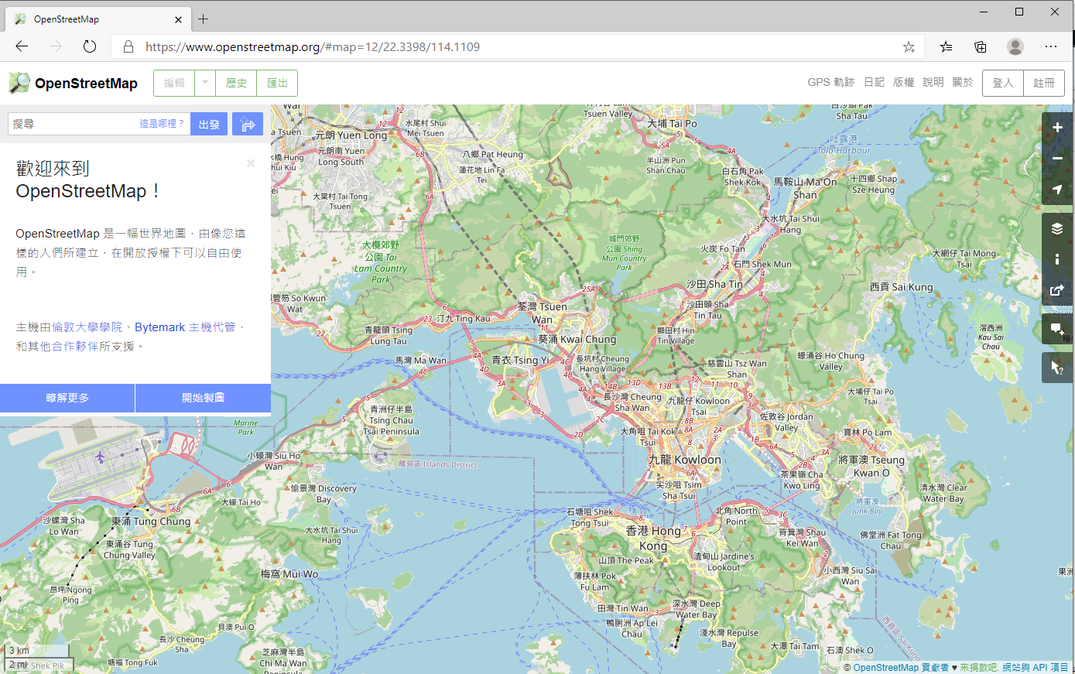Click the 梅窩 Mui Wo map label
Viewport: 1075px width, 674px height.
[289, 574]
